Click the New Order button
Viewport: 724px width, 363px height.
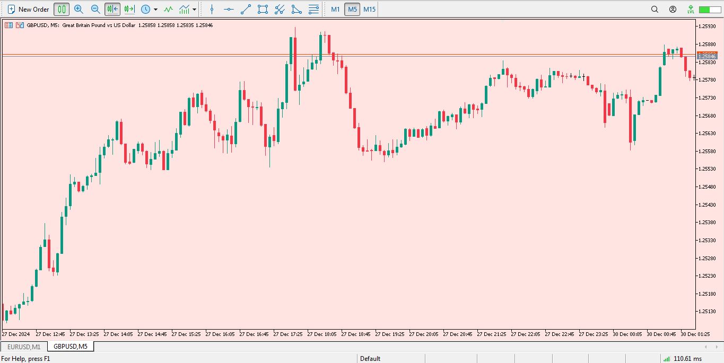pos(28,9)
